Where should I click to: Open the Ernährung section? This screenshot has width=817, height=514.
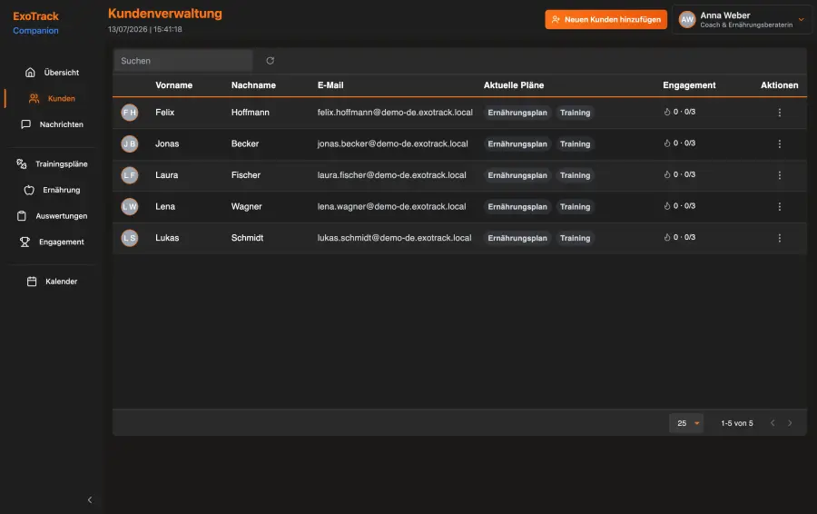point(52,190)
